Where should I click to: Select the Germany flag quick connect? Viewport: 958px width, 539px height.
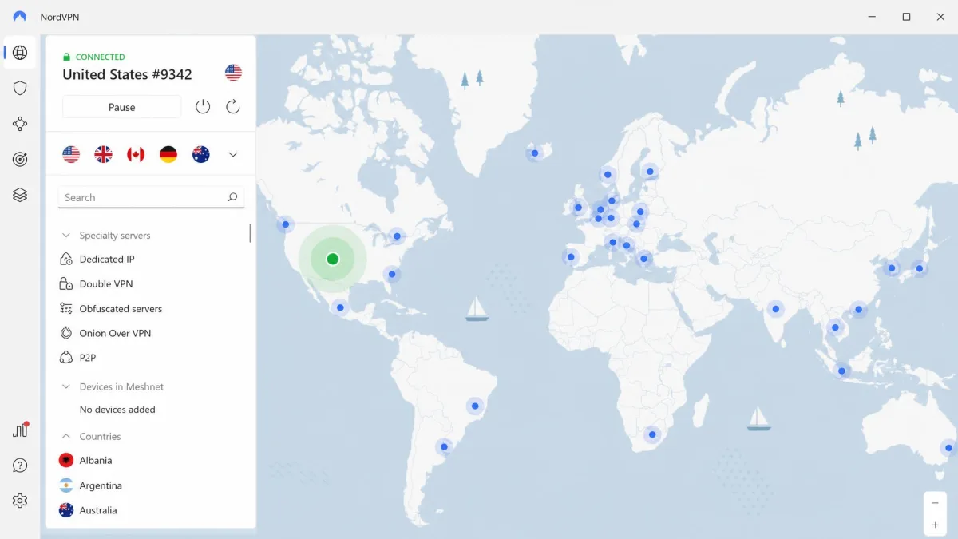[x=168, y=154]
